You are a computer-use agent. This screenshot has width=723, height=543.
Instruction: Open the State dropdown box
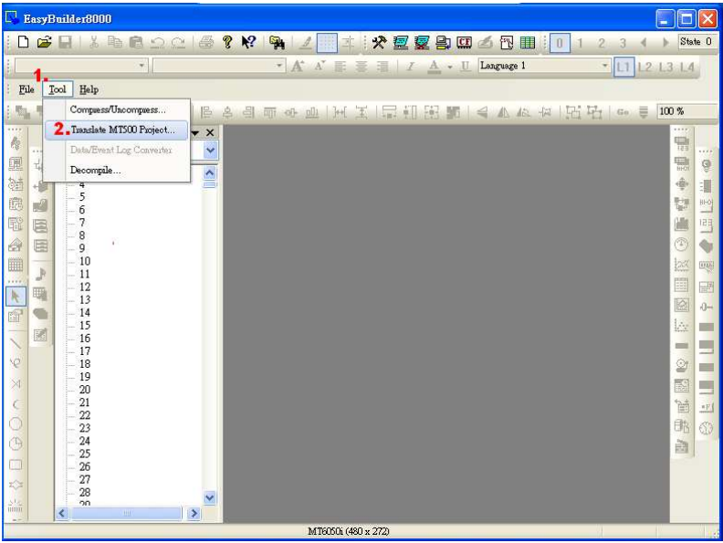697,41
